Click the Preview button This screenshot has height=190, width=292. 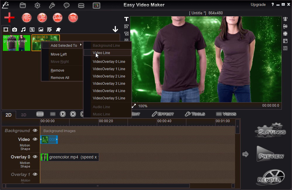[271, 154]
